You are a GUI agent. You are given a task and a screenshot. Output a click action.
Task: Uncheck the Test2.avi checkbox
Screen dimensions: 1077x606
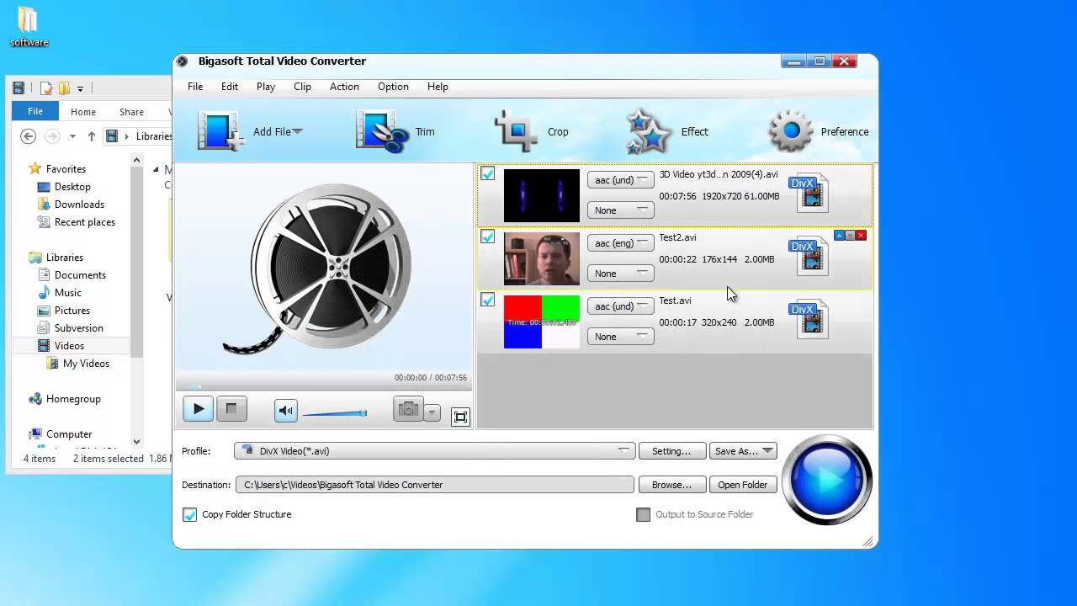click(487, 237)
